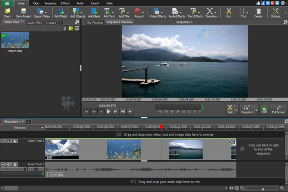
Task: Toggle the lock on Video Track 1
Action: (15, 141)
